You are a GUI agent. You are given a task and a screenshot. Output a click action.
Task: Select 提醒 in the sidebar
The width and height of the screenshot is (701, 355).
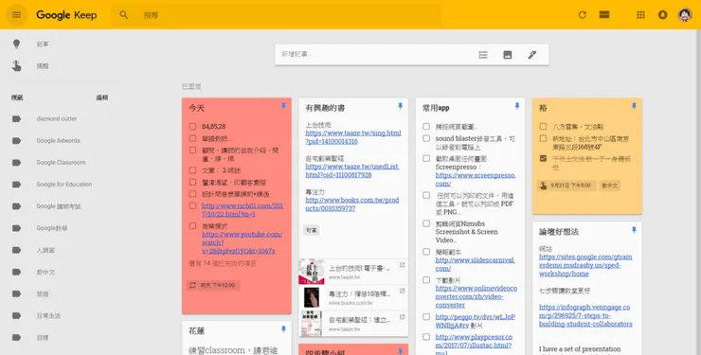tap(43, 65)
